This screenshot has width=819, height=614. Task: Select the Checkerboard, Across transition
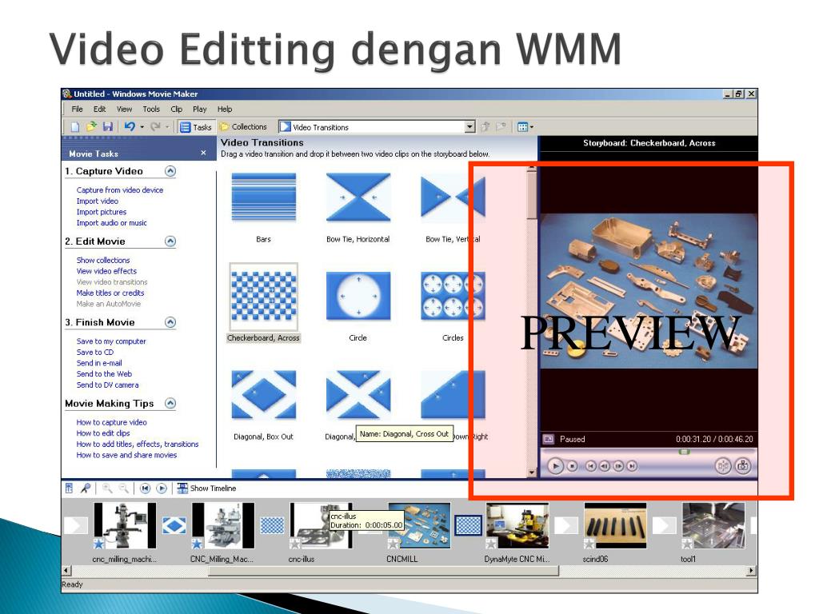(264, 296)
